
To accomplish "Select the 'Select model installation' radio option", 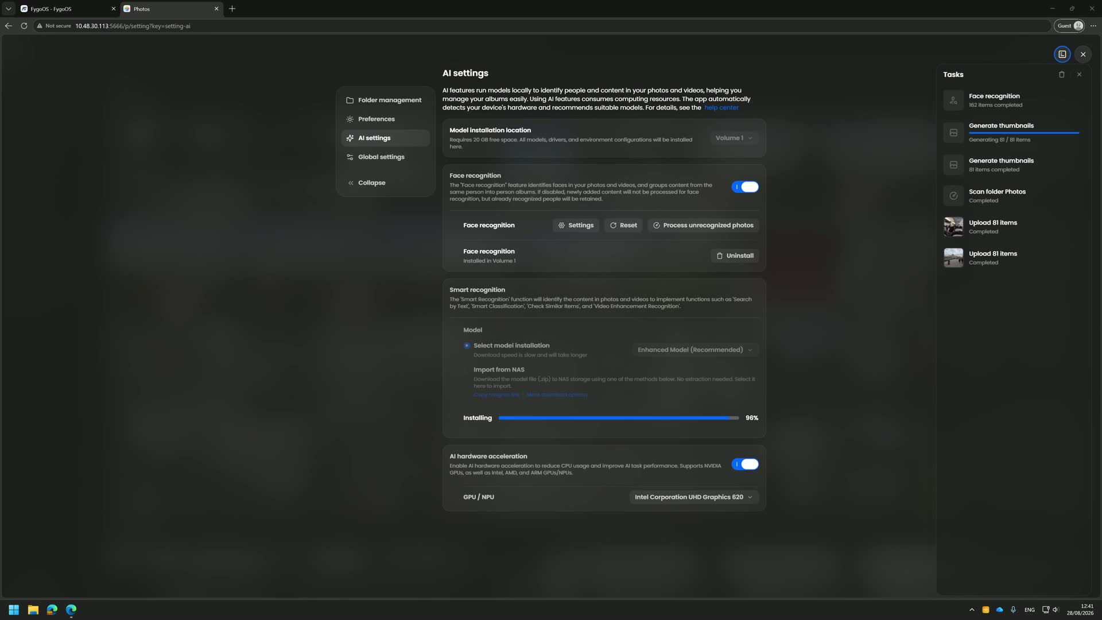I will [x=467, y=346].
